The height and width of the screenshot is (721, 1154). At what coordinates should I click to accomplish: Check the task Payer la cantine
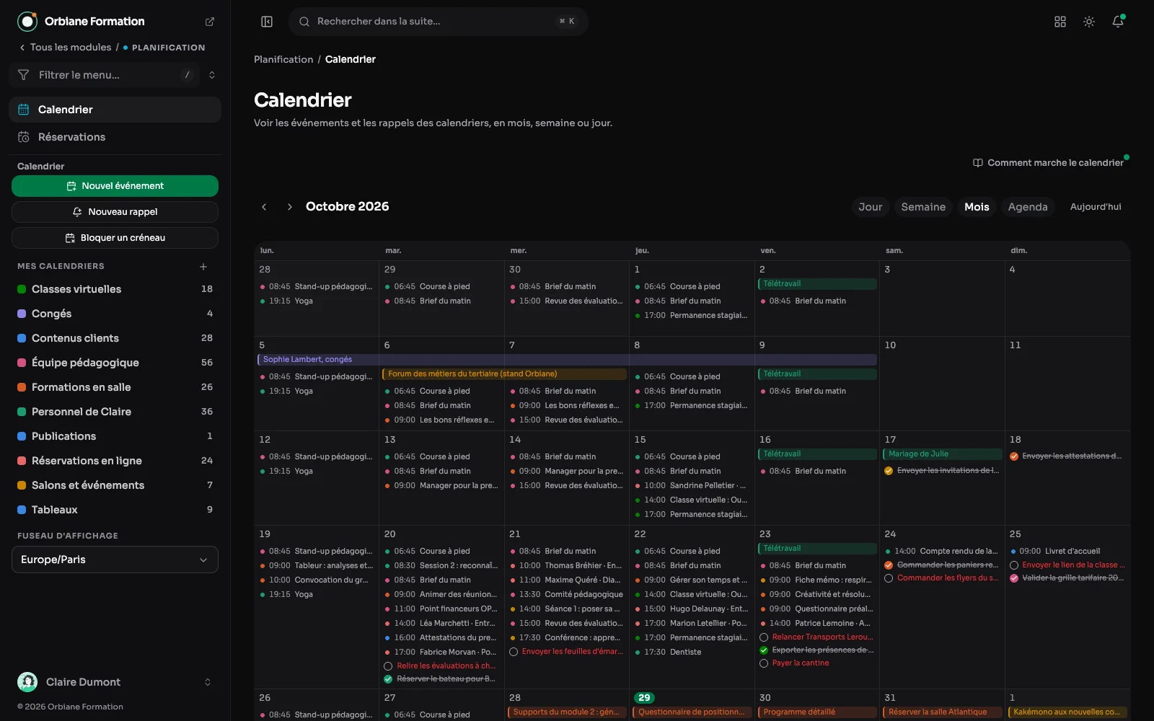pos(764,663)
